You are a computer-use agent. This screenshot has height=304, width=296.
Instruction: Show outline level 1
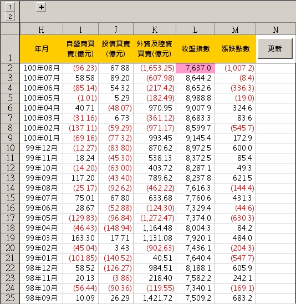[10, 7]
